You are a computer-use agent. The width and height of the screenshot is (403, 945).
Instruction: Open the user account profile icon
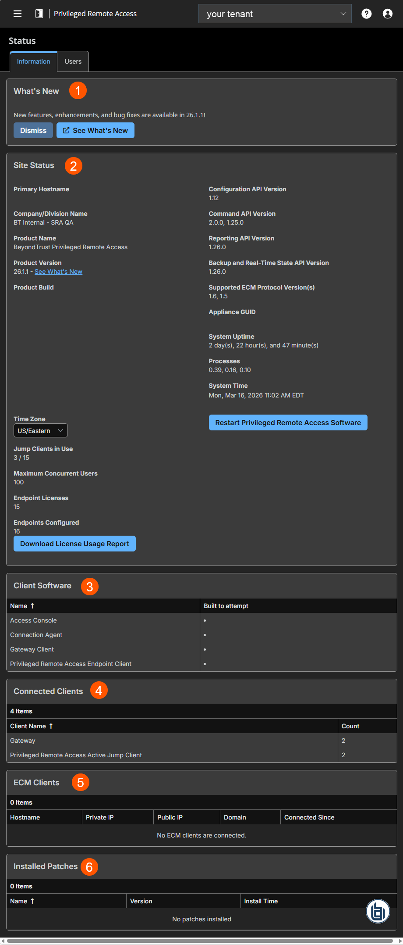(x=388, y=14)
